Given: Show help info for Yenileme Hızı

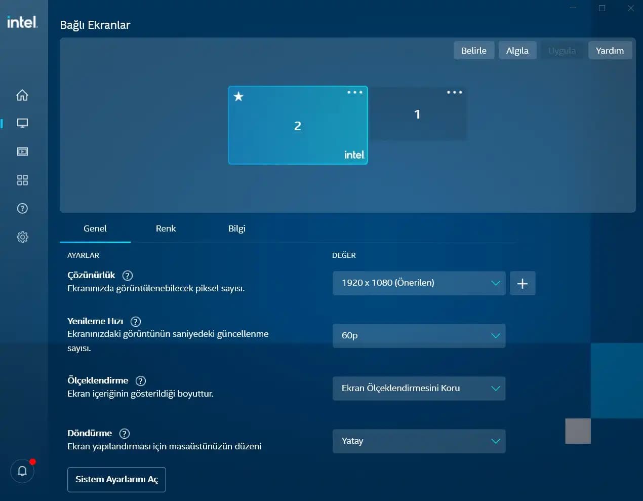Looking at the screenshot, I should pos(136,322).
